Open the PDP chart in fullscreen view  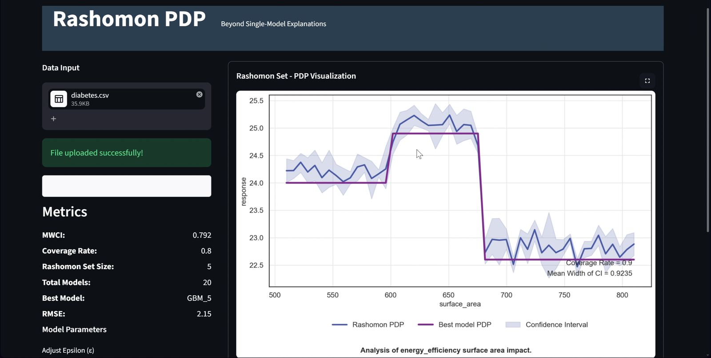(647, 81)
